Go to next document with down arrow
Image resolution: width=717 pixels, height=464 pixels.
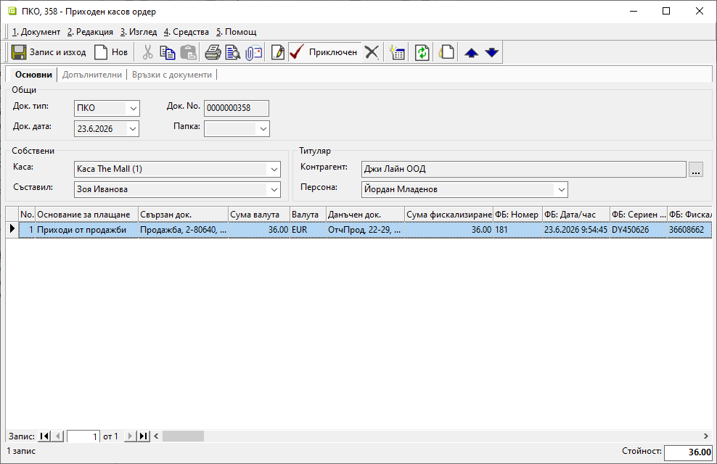[491, 52]
